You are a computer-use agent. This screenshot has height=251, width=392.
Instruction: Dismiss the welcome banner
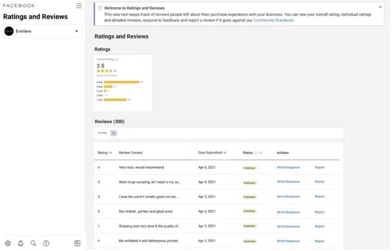[380, 7]
